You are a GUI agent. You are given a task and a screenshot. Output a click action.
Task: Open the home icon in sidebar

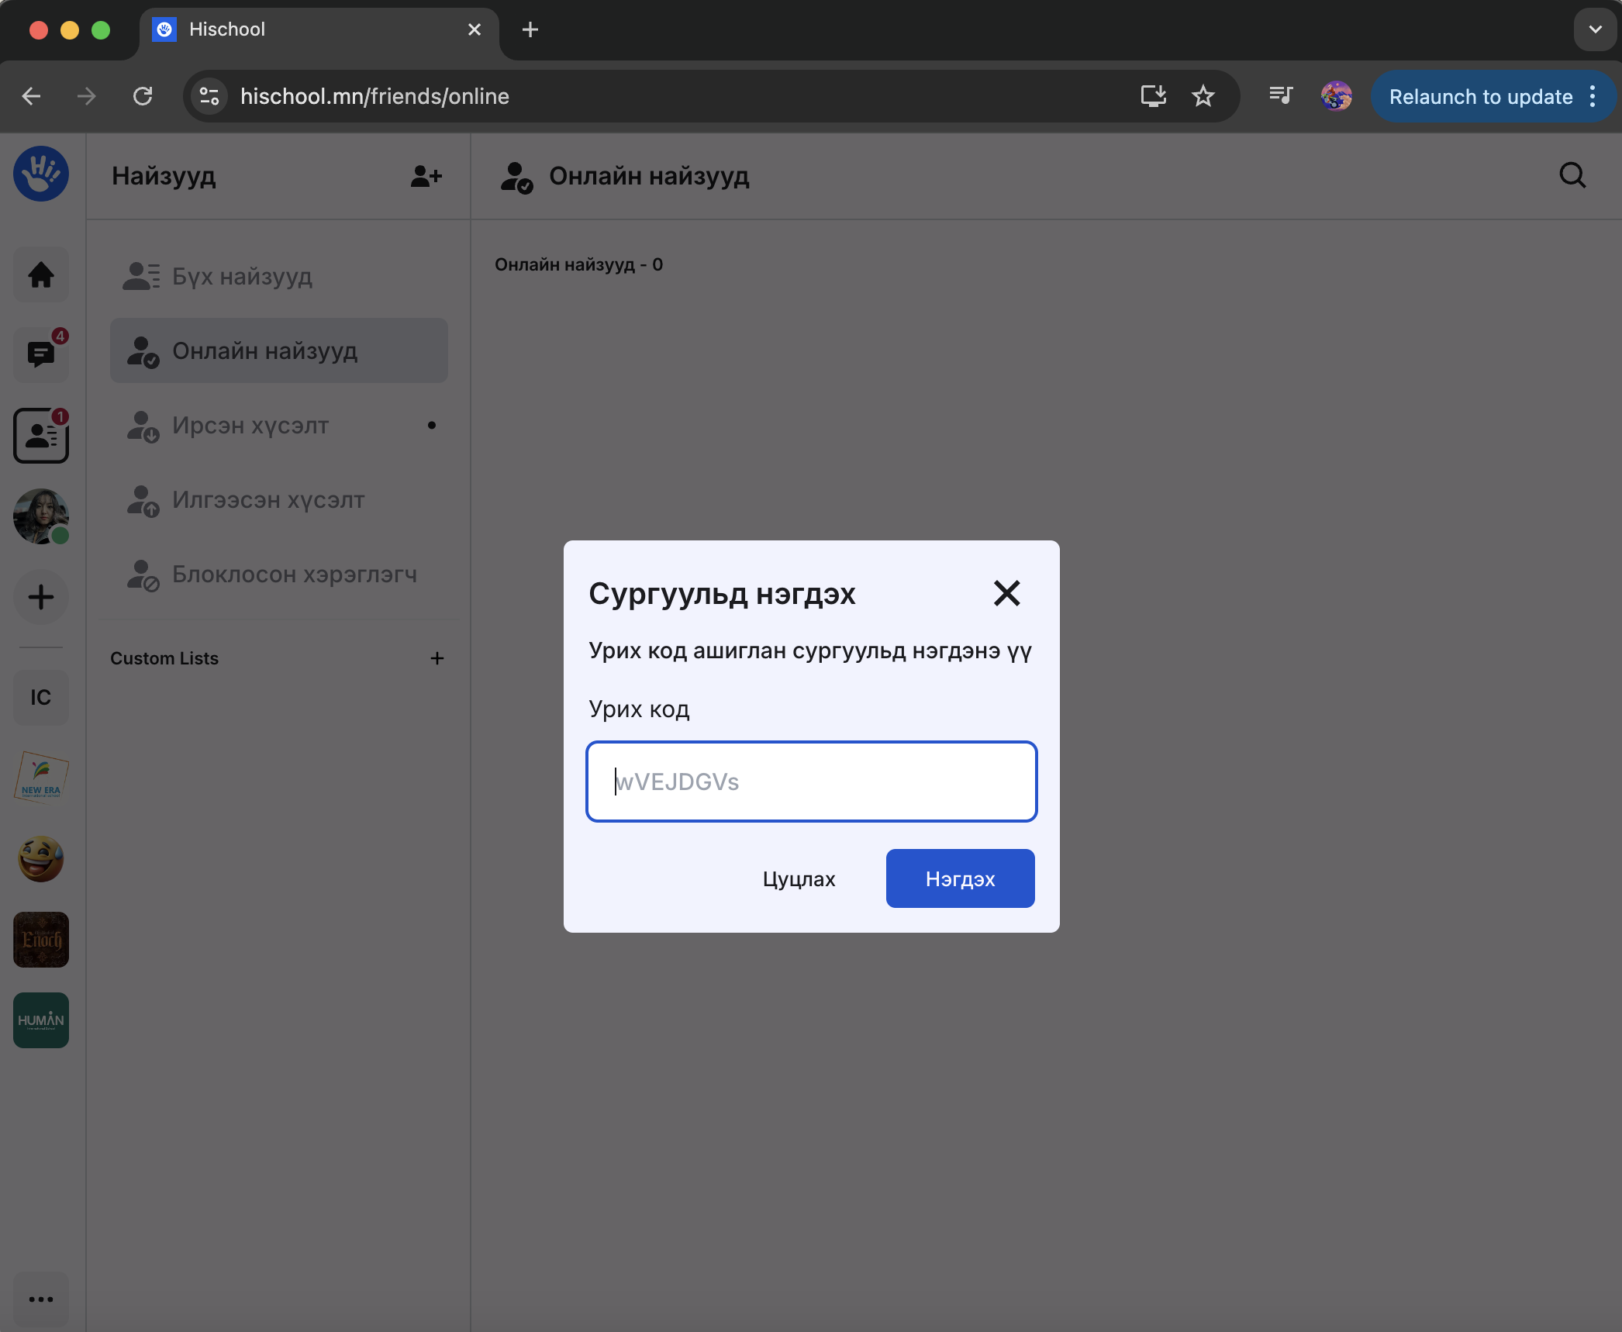41,274
